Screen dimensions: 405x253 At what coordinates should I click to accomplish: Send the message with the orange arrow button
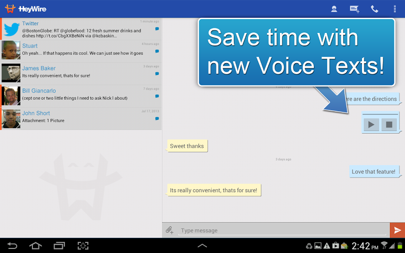coord(397,230)
